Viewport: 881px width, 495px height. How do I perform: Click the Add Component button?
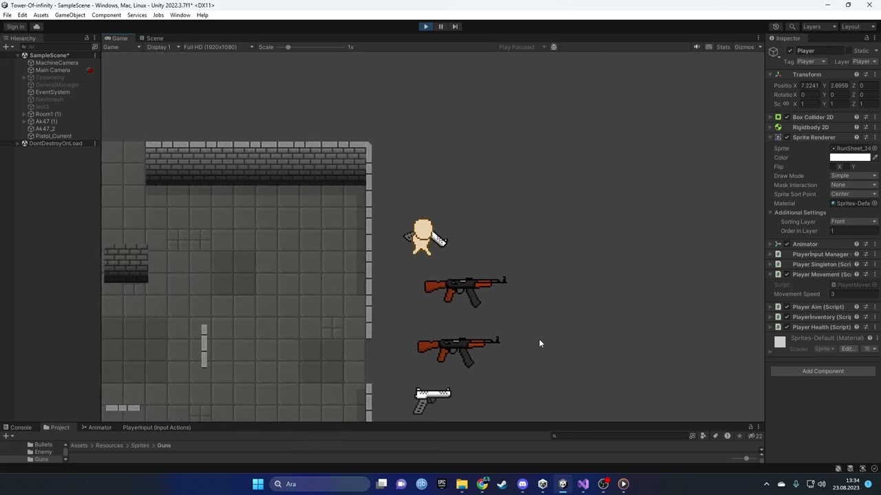822,371
